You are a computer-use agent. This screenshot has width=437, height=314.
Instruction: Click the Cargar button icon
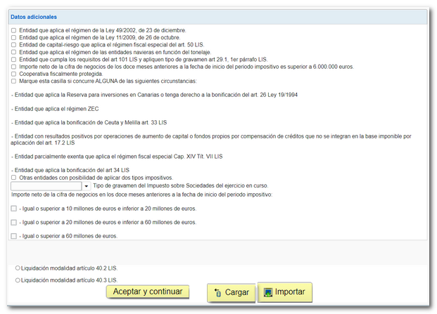[217, 293]
